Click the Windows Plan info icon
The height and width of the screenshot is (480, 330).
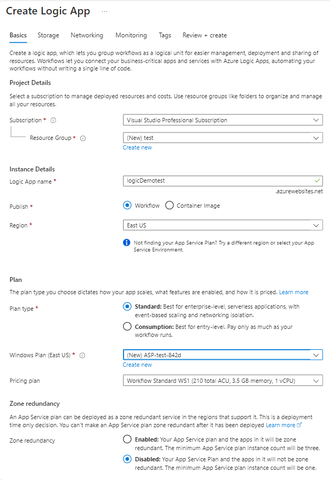[82, 355]
